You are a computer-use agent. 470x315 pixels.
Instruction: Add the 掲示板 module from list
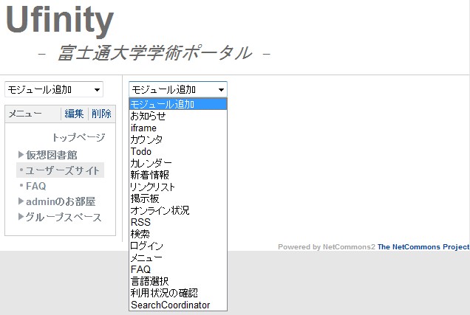click(x=178, y=198)
